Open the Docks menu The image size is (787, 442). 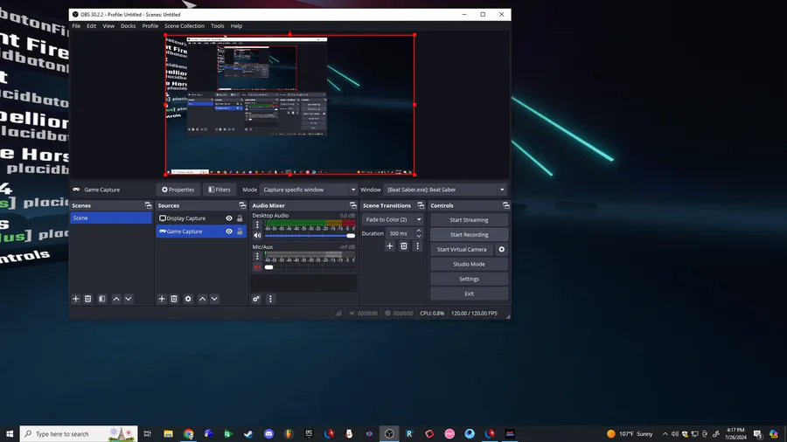tap(128, 26)
